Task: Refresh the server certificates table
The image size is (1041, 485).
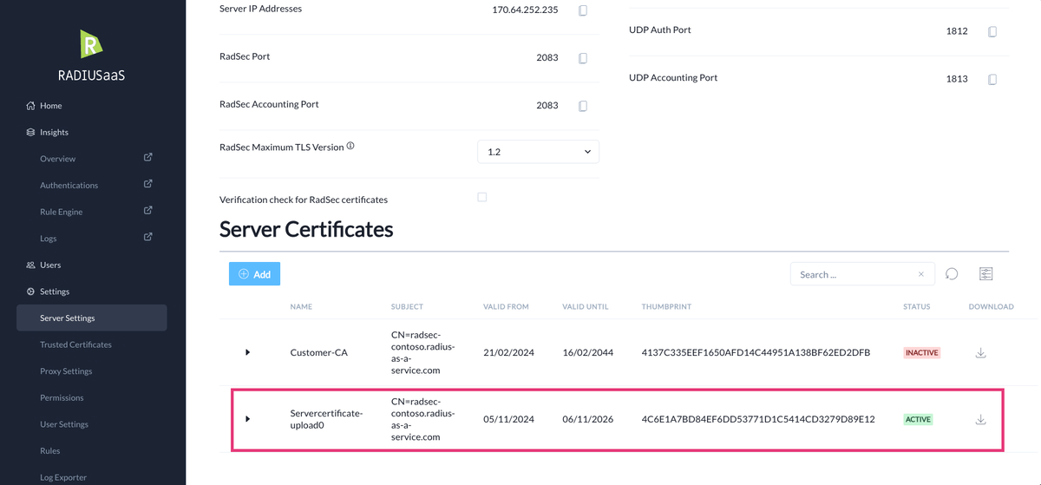Action: pos(952,274)
